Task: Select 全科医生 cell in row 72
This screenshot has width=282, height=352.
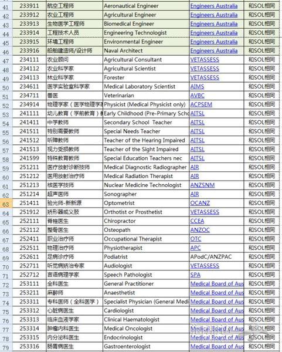Action: (x=74, y=284)
